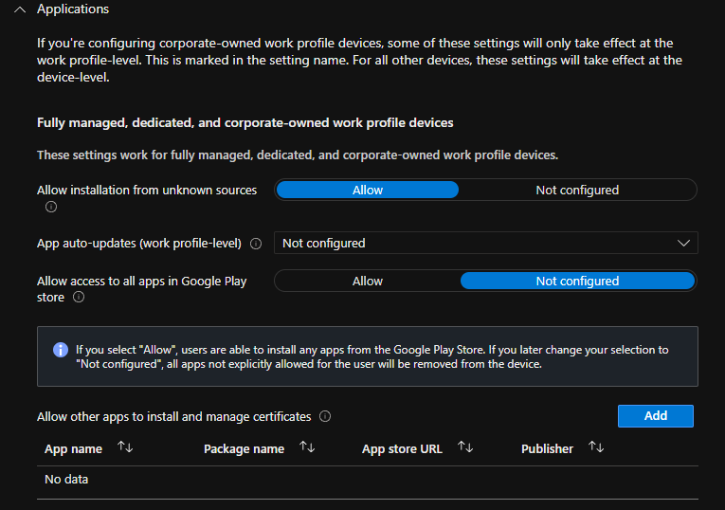725x510 pixels.
Task: Click info icon beside manage certificates label
Action: (x=325, y=416)
